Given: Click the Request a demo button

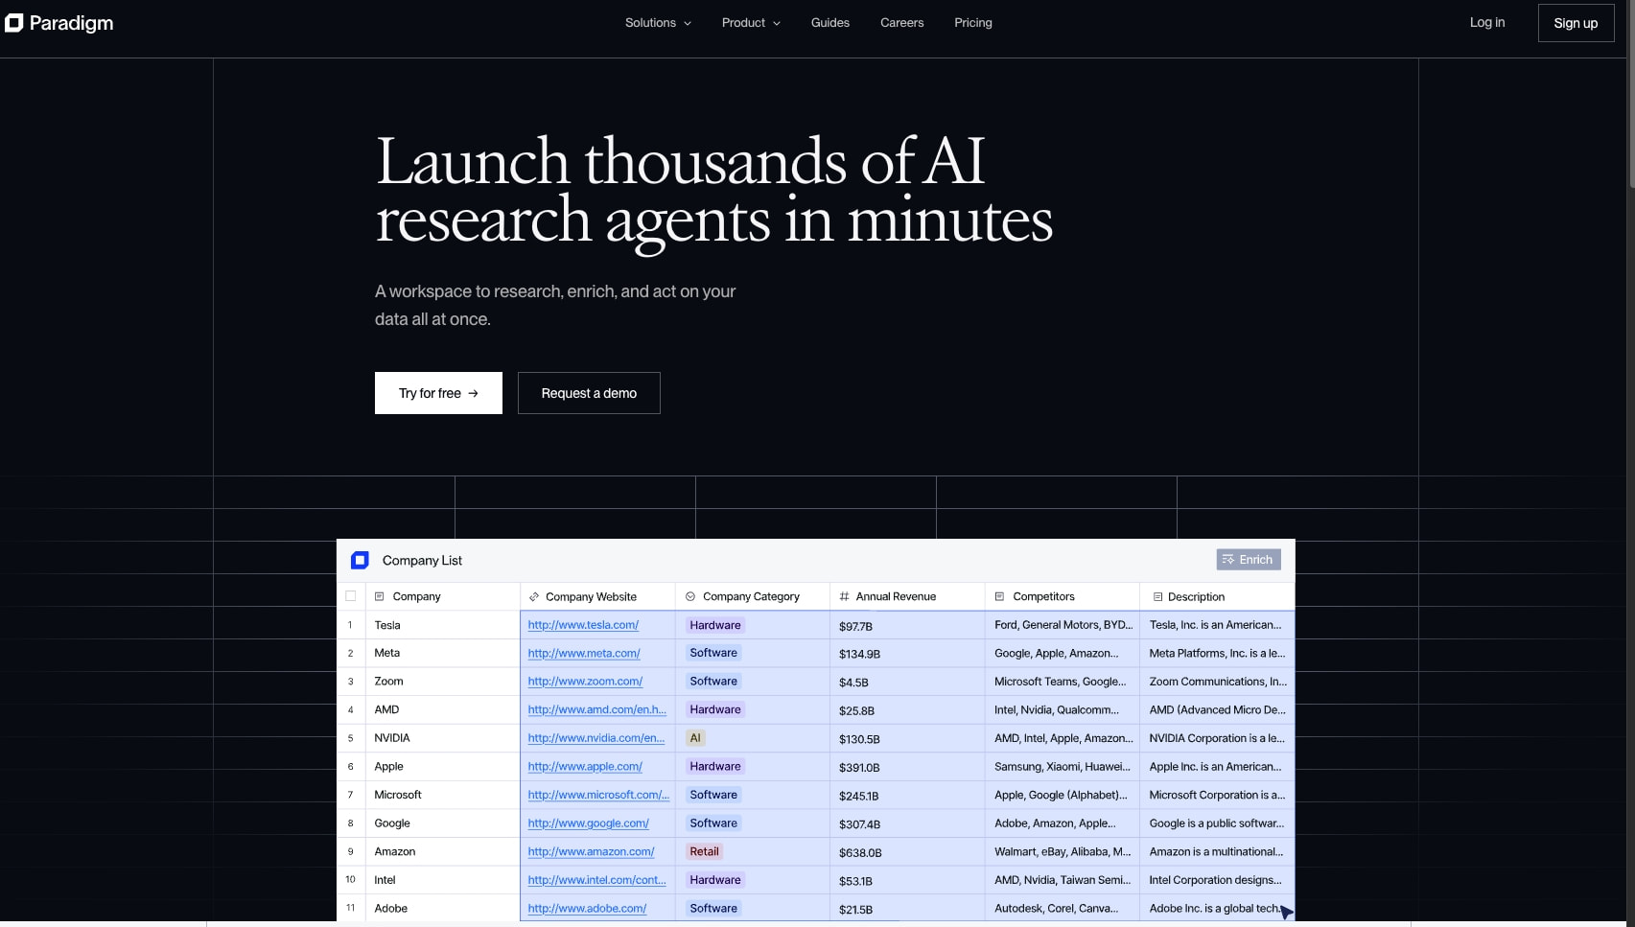Looking at the screenshot, I should point(589,393).
